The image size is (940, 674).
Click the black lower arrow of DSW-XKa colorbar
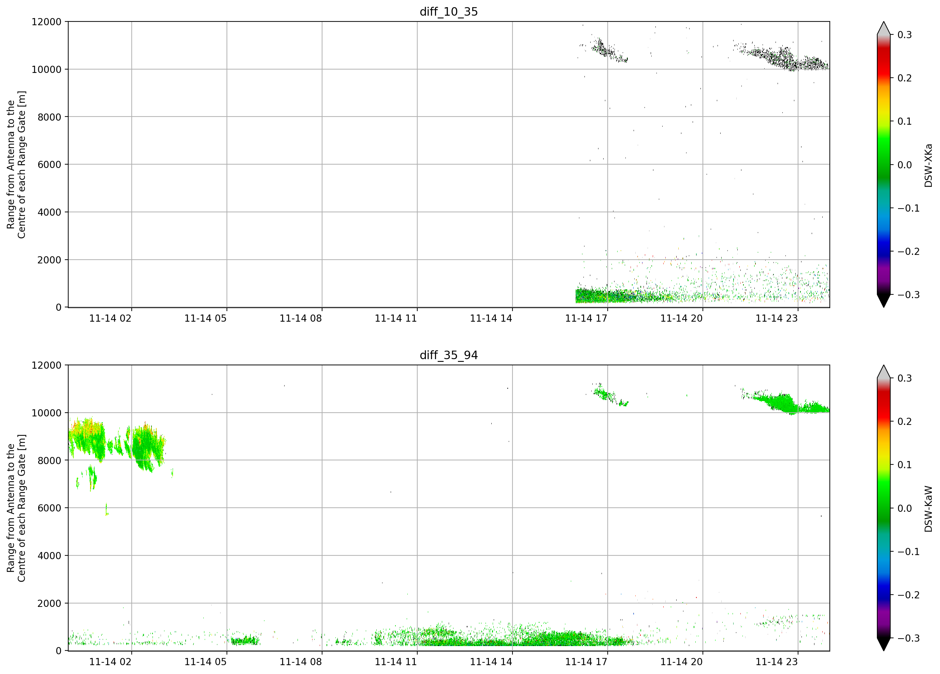pos(884,301)
